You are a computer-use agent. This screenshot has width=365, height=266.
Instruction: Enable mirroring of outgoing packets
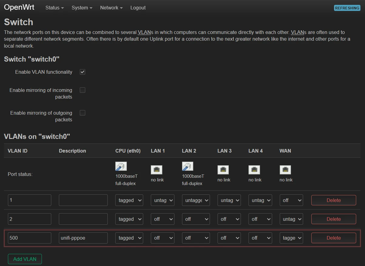click(x=83, y=113)
